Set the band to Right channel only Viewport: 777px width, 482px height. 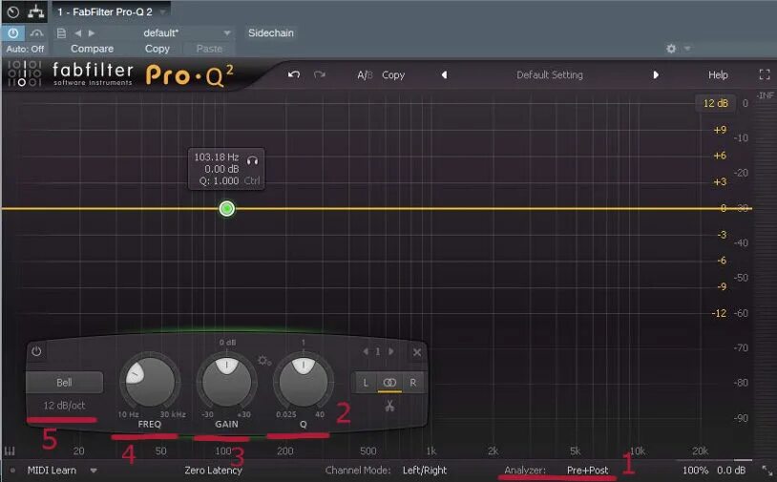412,383
